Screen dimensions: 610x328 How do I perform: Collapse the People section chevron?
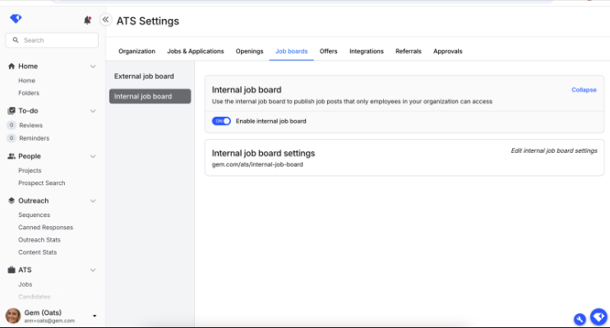(x=93, y=156)
